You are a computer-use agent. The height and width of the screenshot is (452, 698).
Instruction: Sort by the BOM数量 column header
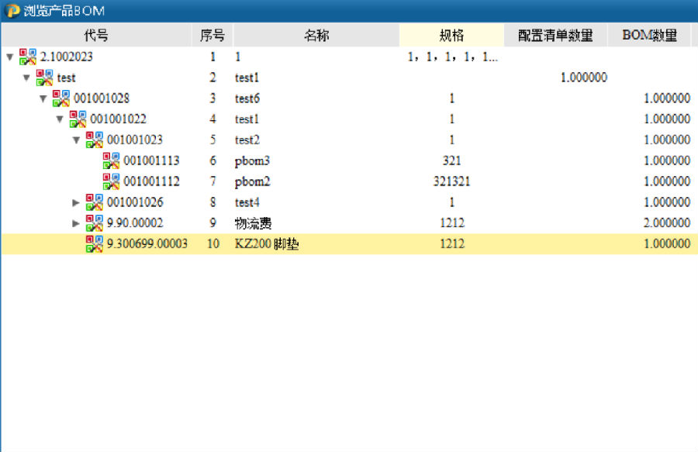coord(649,35)
